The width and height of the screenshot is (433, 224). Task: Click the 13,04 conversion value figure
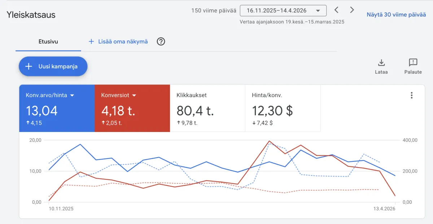[x=41, y=111]
